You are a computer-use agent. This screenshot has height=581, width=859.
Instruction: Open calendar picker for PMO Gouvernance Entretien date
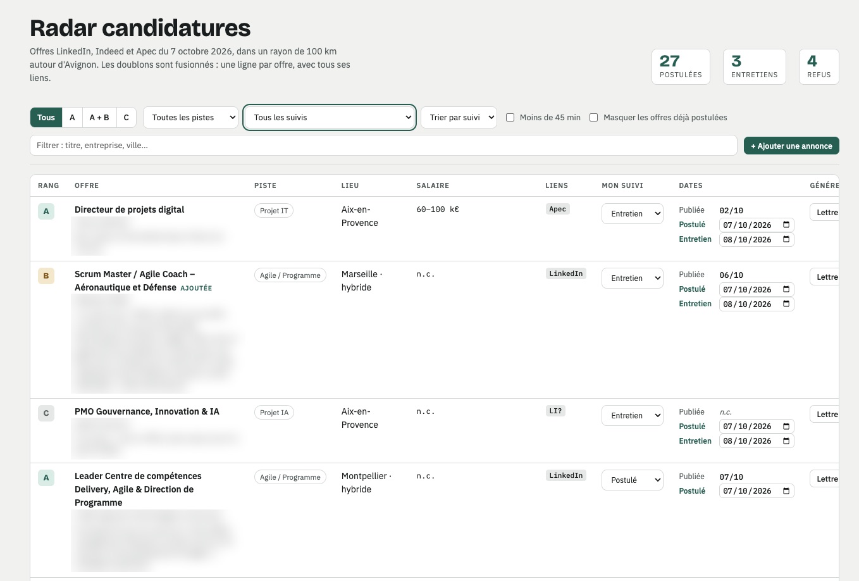786,440
